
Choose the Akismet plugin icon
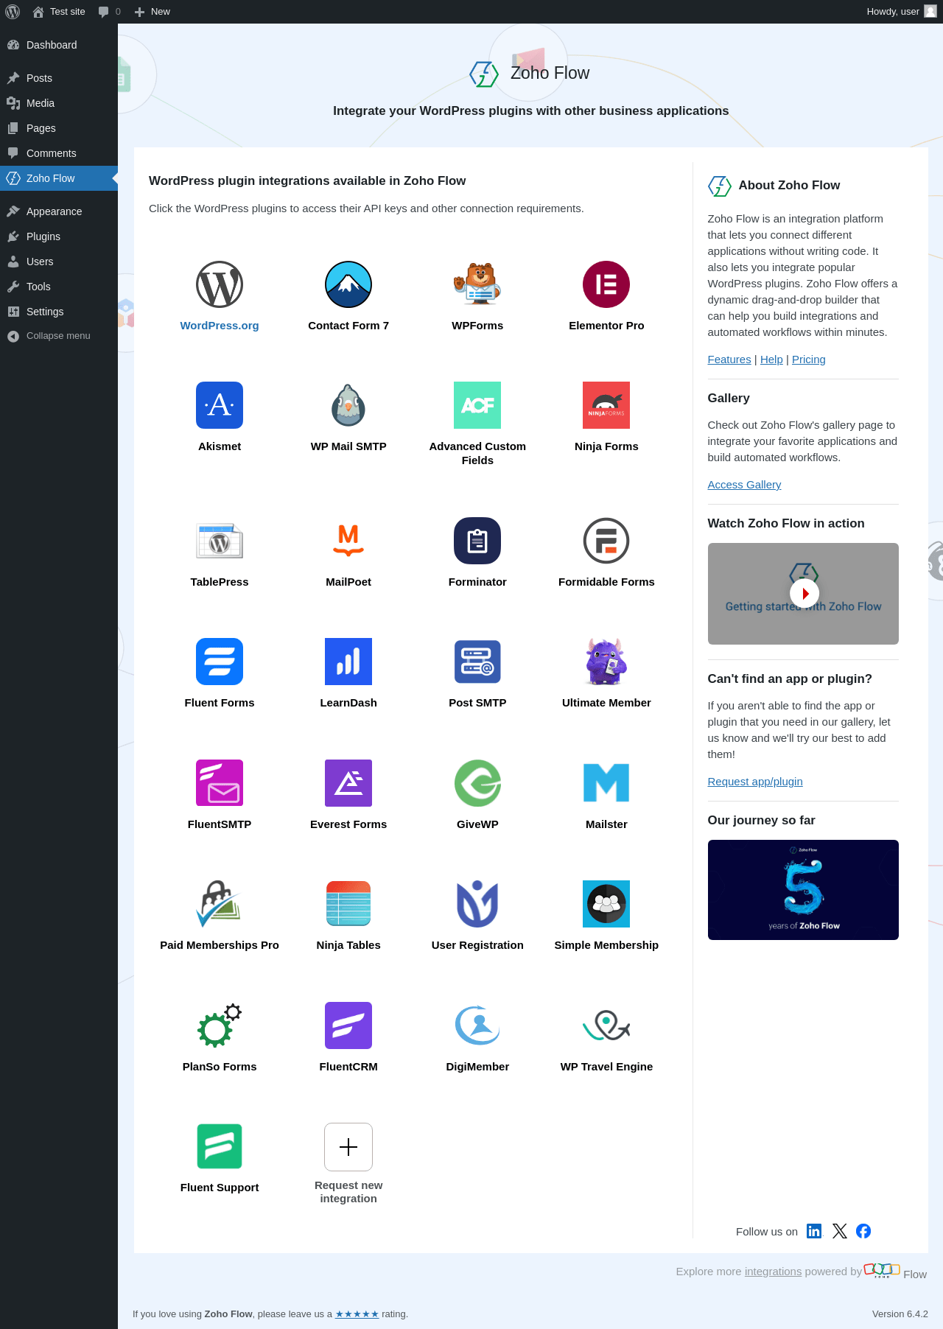tap(220, 405)
